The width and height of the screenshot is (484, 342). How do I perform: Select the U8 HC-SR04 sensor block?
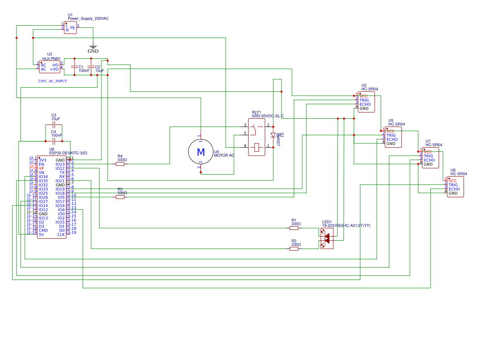pyautogui.click(x=455, y=187)
